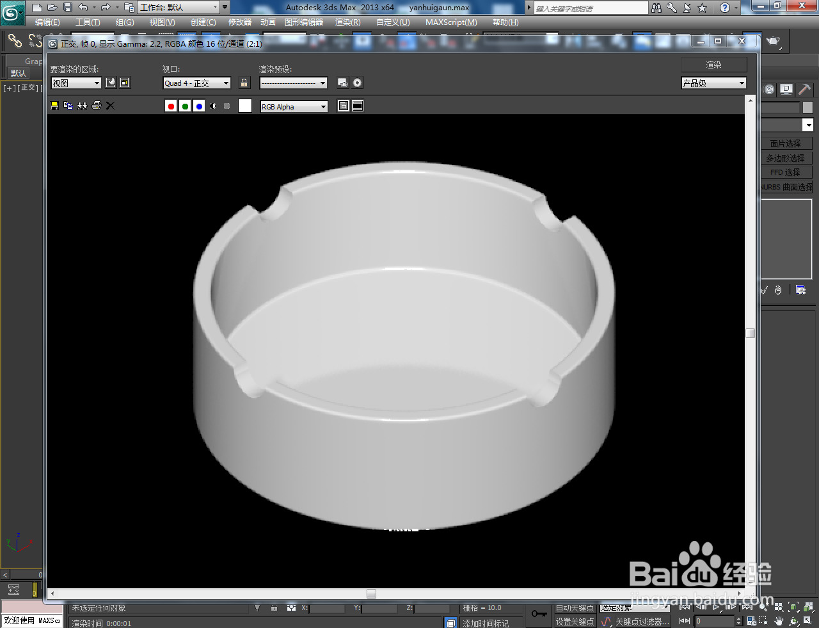Viewport: 819px width, 628px height.
Task: Click the Polygon Selection (多边形选择) button
Action: point(786,158)
